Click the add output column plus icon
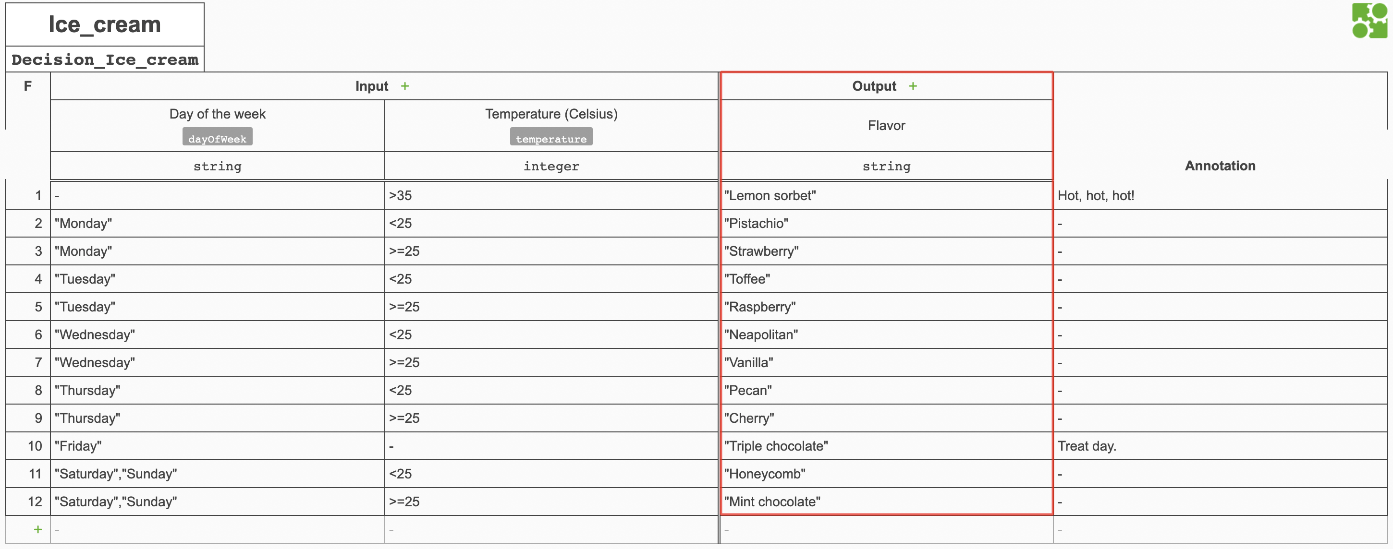This screenshot has height=549, width=1393. pos(913,85)
